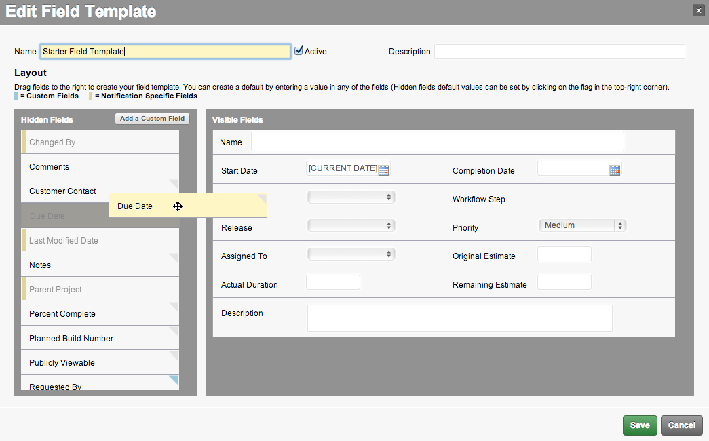Click the Description text area in Visible Fields
The height and width of the screenshot is (441, 709).
pyautogui.click(x=460, y=318)
